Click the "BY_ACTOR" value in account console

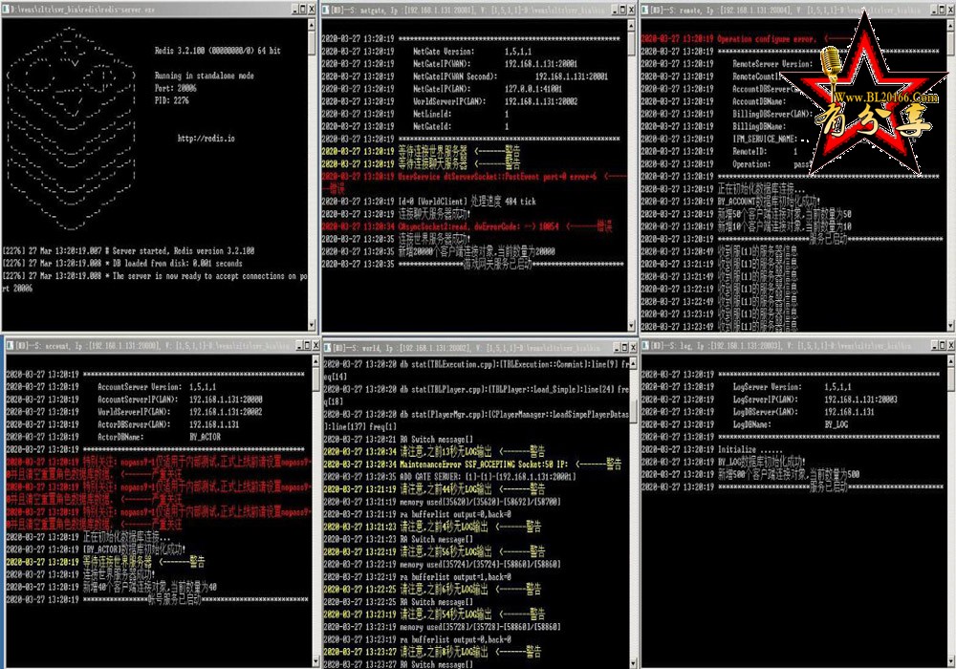click(x=205, y=437)
